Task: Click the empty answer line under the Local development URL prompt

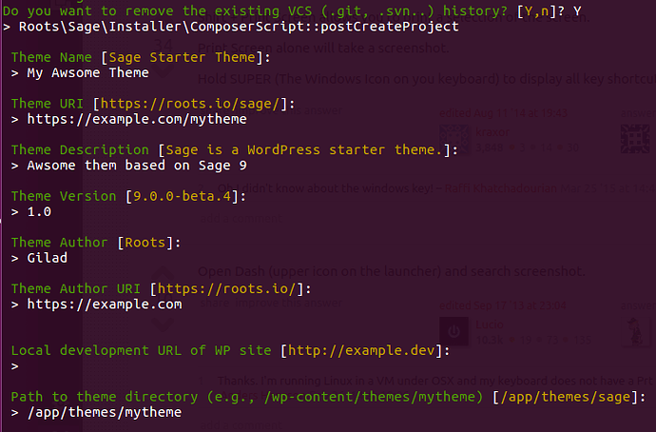Action: pyautogui.click(x=14, y=366)
